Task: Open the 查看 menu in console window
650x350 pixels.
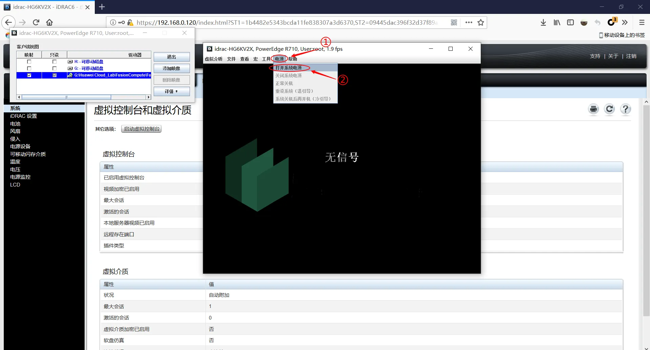Action: [x=244, y=59]
